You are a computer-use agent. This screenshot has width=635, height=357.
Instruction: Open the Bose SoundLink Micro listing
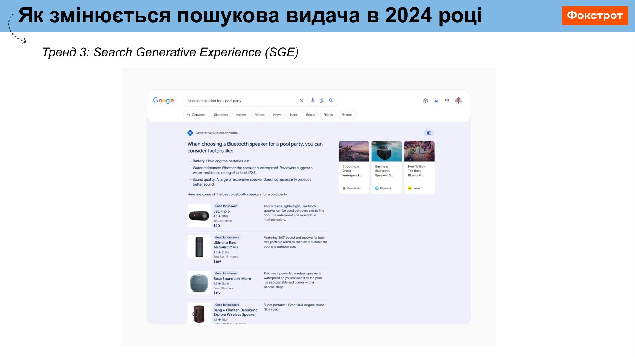pos(232,279)
